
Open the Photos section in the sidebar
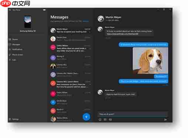point(13,39)
